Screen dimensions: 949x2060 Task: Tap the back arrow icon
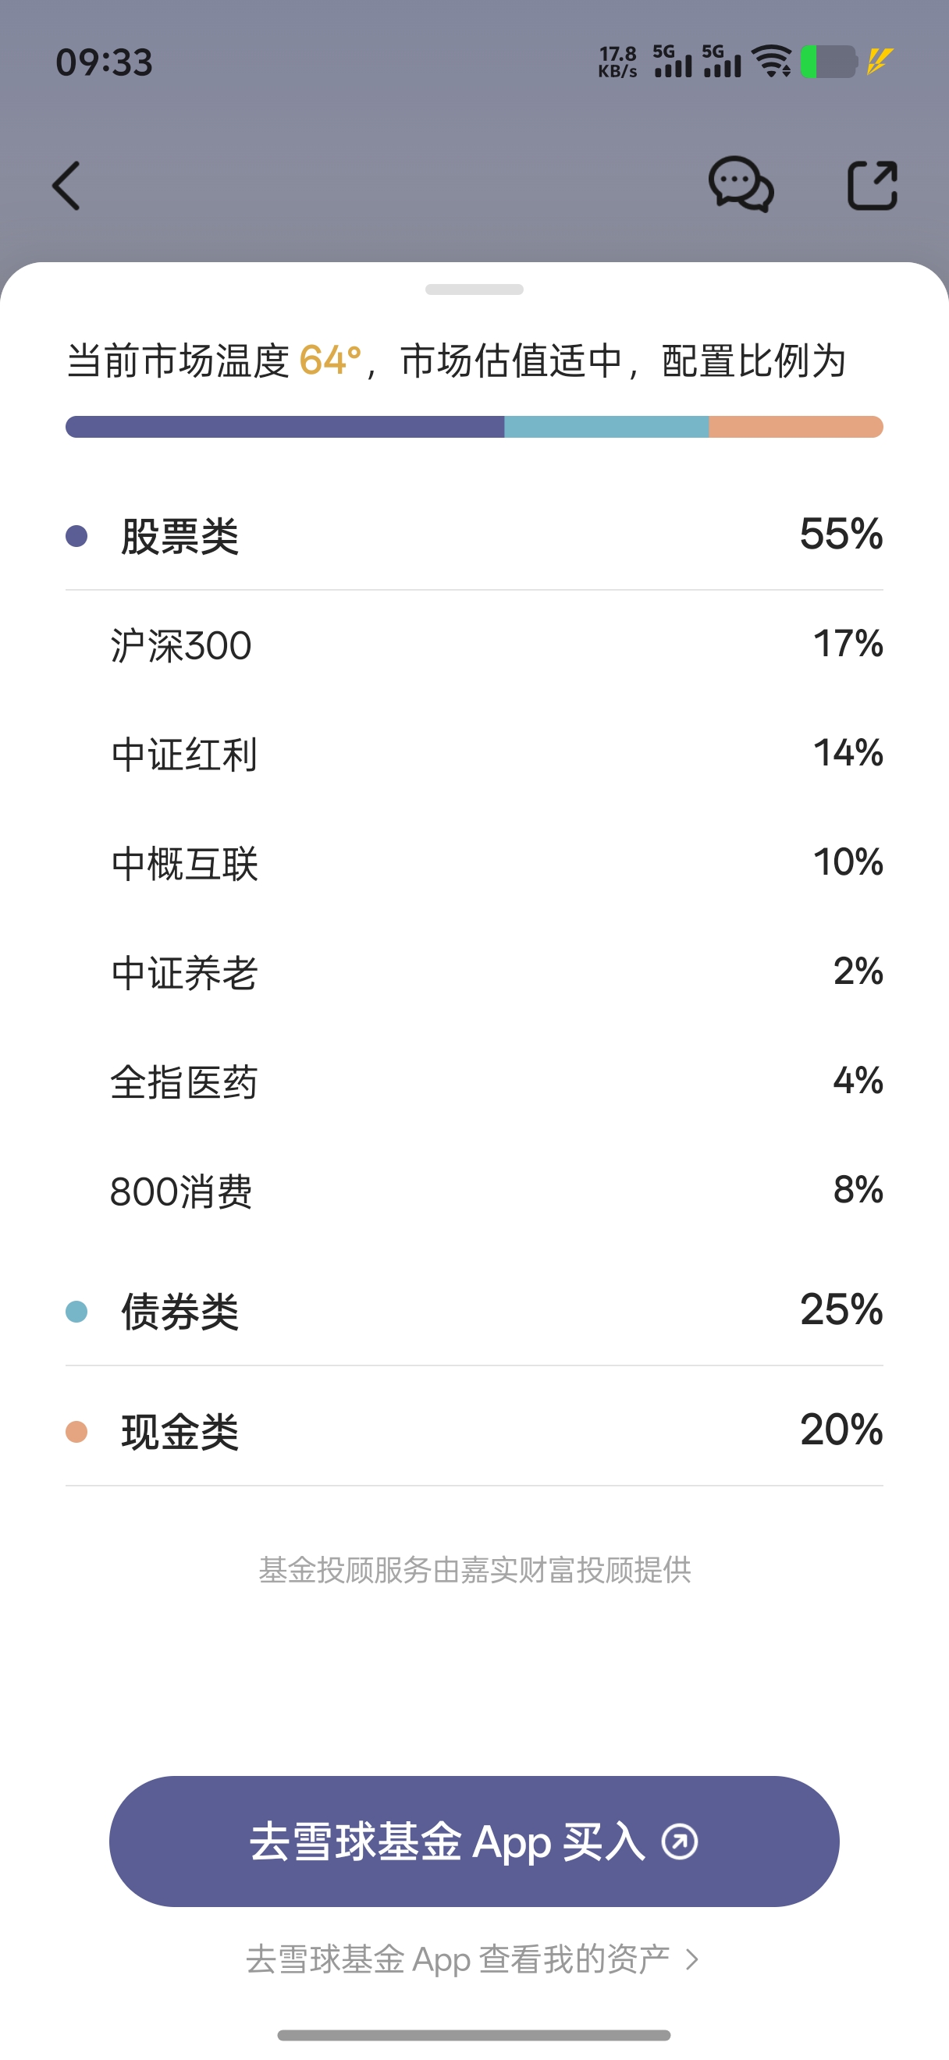click(66, 186)
